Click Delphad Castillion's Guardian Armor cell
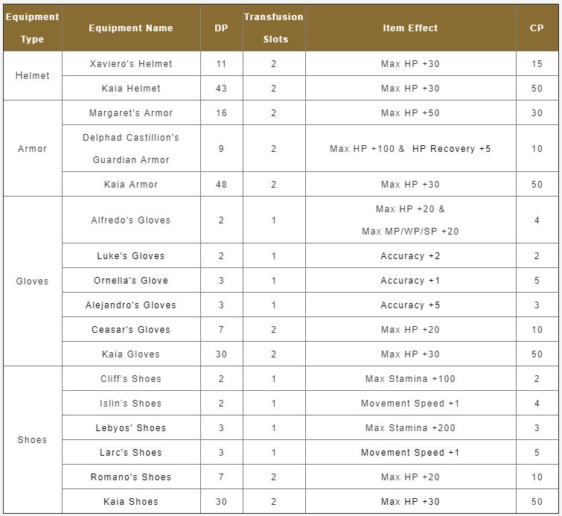The width and height of the screenshot is (562, 516). (130, 149)
